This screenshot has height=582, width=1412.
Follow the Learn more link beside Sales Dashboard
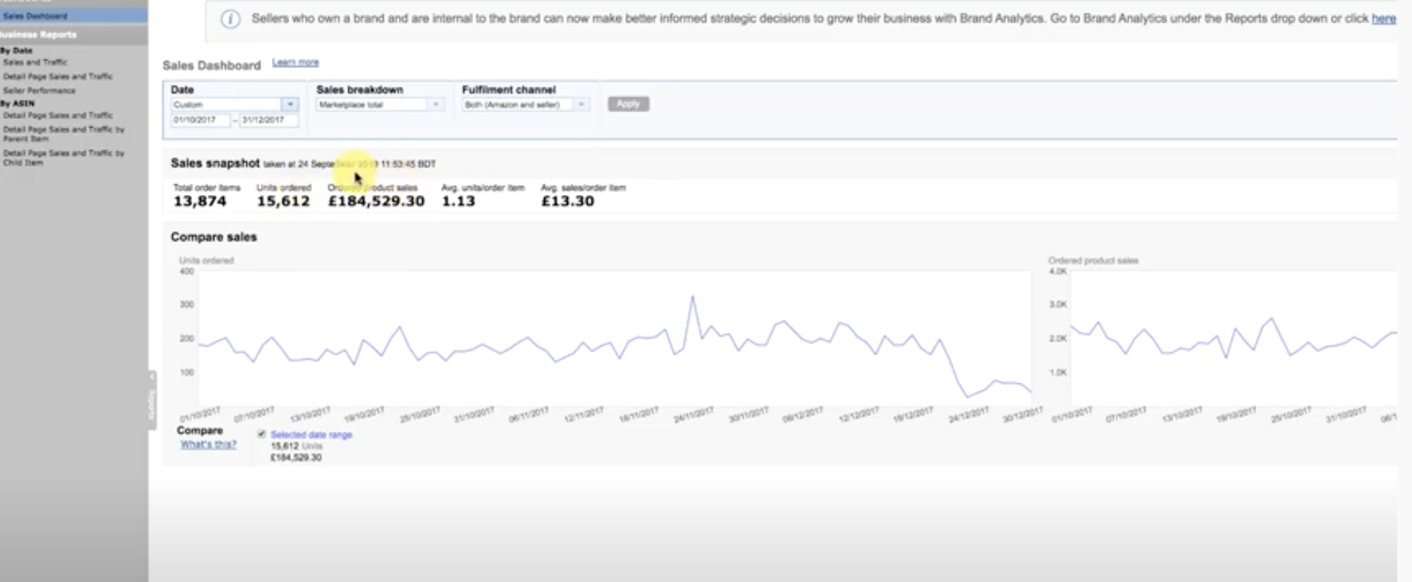tap(296, 62)
